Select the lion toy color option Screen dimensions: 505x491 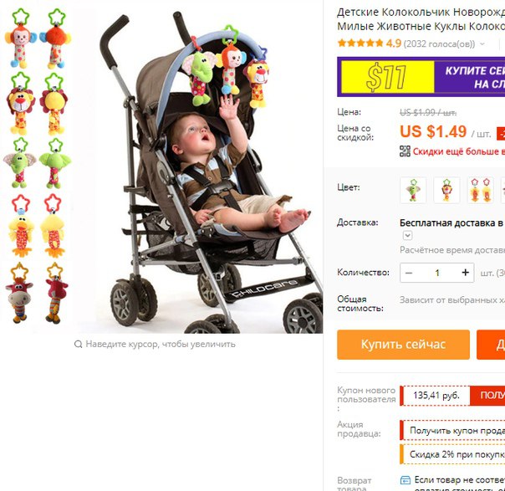(446, 190)
